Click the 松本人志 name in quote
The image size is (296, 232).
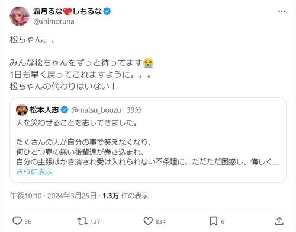44,110
